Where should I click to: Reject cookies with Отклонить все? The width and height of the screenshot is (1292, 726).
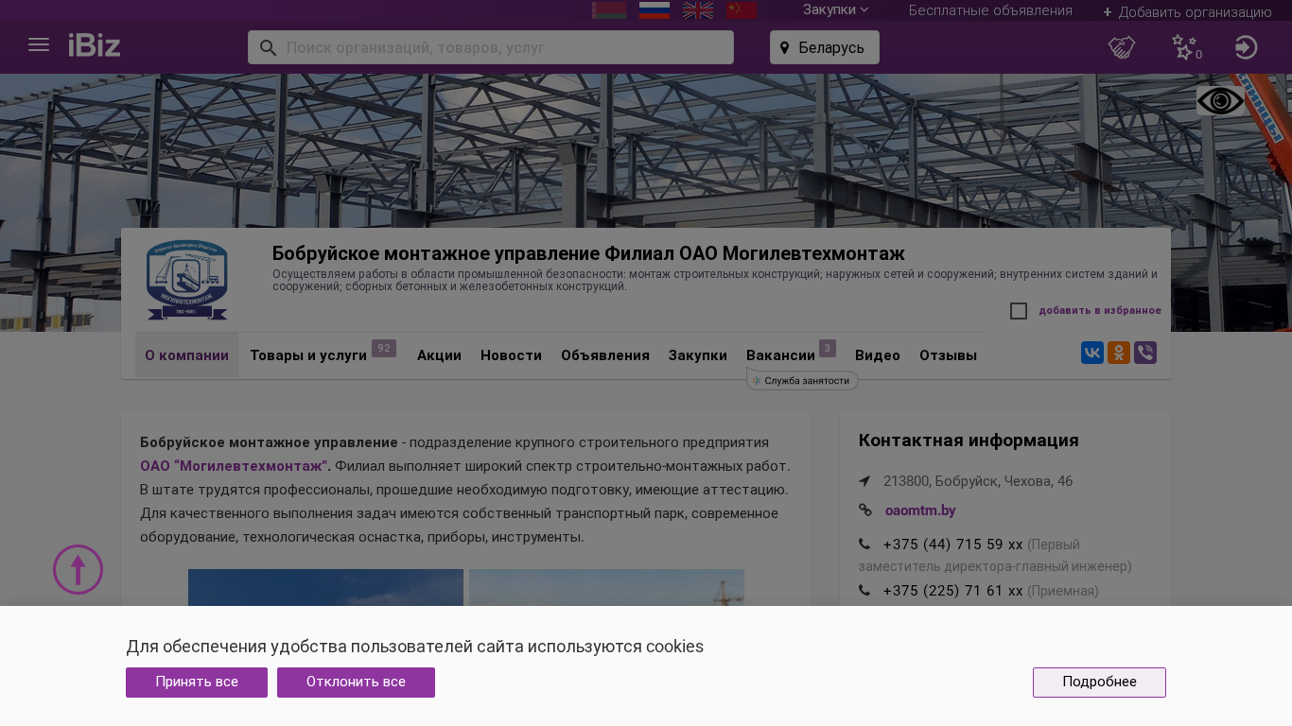click(x=356, y=683)
